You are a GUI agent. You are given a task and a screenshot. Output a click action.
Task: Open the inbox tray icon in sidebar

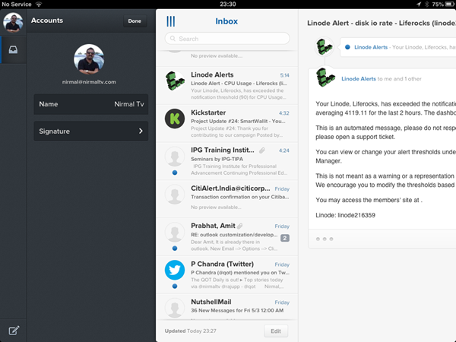(13, 49)
